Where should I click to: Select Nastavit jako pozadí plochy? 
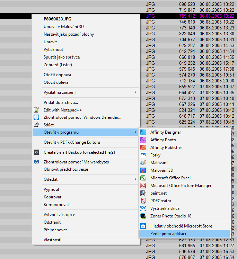pos(86,34)
